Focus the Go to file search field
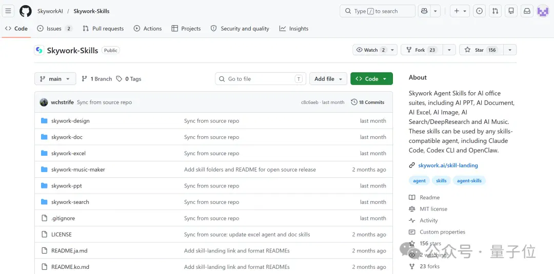Image resolution: width=554 pixels, height=274 pixels. pos(261,79)
